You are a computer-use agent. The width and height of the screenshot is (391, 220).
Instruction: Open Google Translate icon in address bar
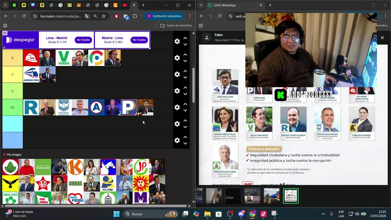click(x=87, y=16)
